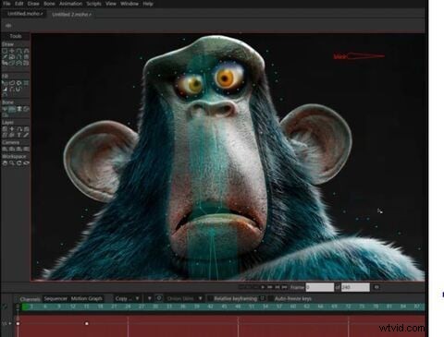Select the Freehand draw tool
Screen dimensions: 444x337
coord(5,57)
